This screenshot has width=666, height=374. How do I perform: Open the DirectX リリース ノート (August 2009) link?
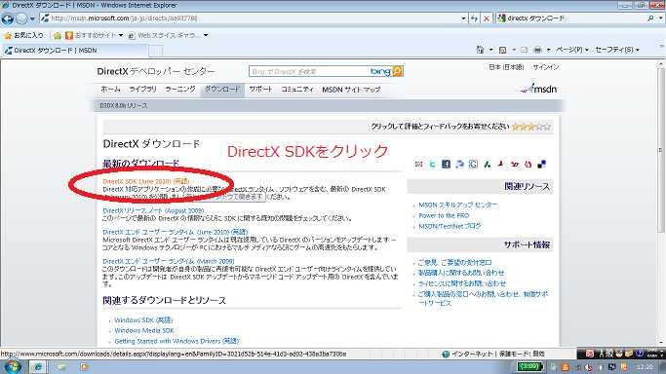click(153, 210)
